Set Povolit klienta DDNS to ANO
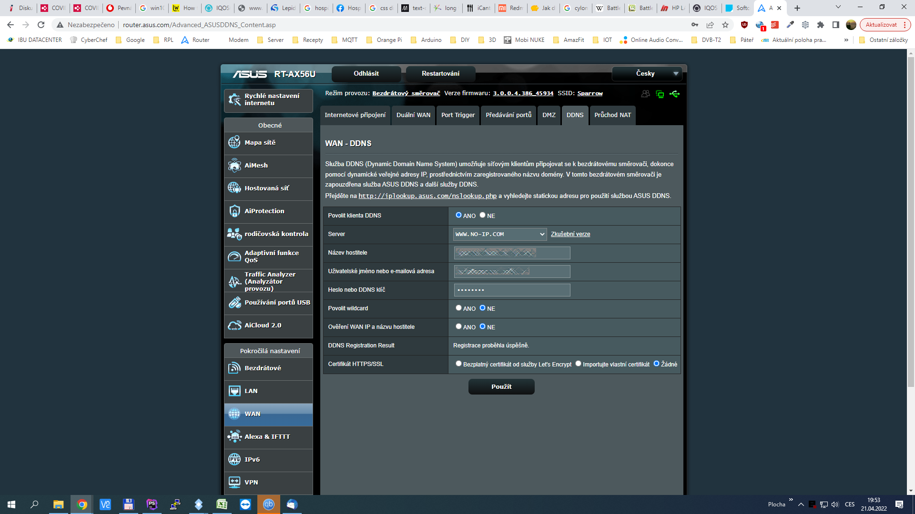Viewport: 915px width, 514px height. point(458,215)
